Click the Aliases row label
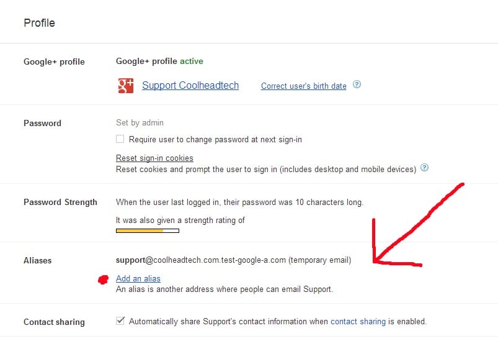 (37, 260)
